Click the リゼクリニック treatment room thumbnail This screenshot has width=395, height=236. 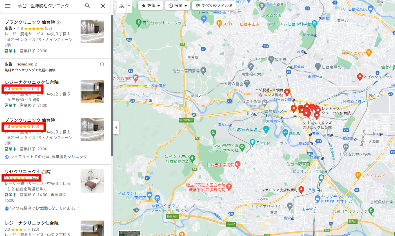92,181
